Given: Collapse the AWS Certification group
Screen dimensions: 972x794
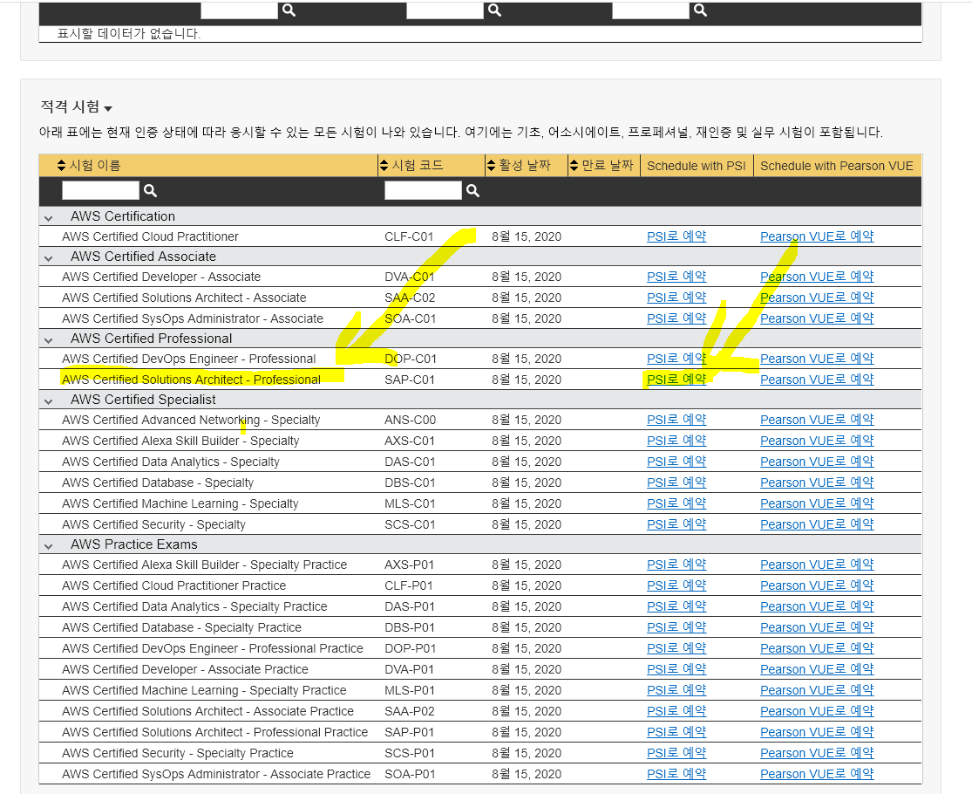Looking at the screenshot, I should tap(48, 218).
